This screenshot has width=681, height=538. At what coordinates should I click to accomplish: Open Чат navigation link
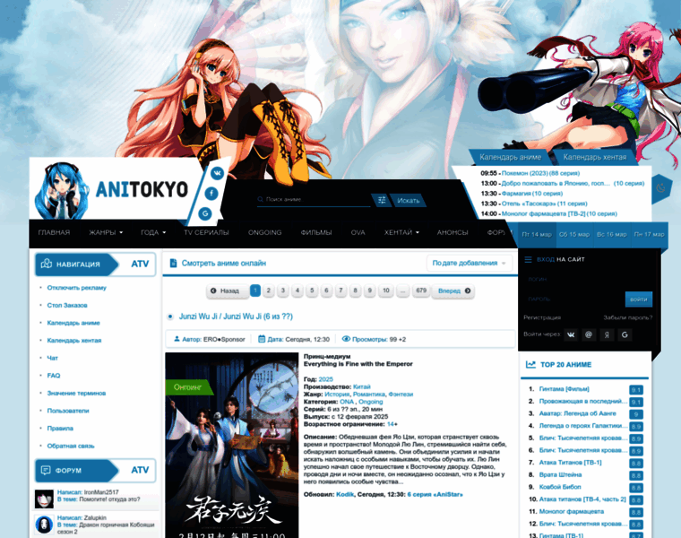(x=52, y=358)
